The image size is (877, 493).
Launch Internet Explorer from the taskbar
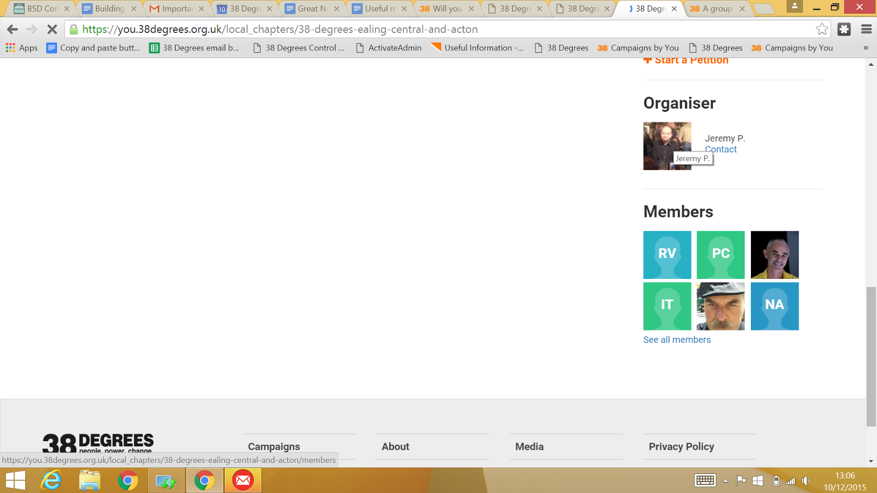(52, 480)
